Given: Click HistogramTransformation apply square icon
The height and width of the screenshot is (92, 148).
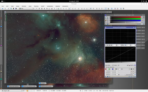Looking at the screenshot, I should coord(108,77).
